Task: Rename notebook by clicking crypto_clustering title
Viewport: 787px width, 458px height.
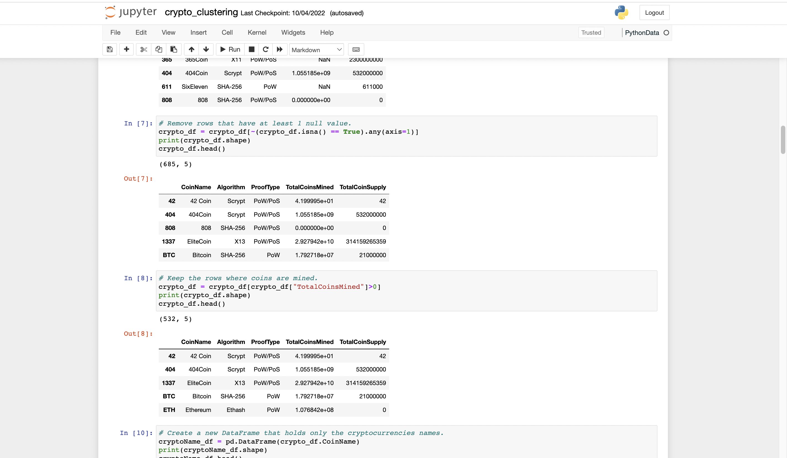Action: coord(201,12)
